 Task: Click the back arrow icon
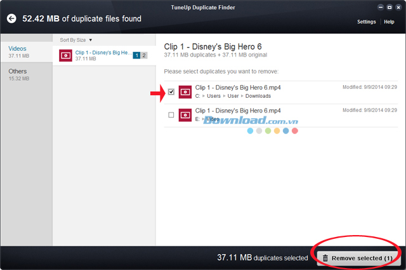(x=11, y=18)
